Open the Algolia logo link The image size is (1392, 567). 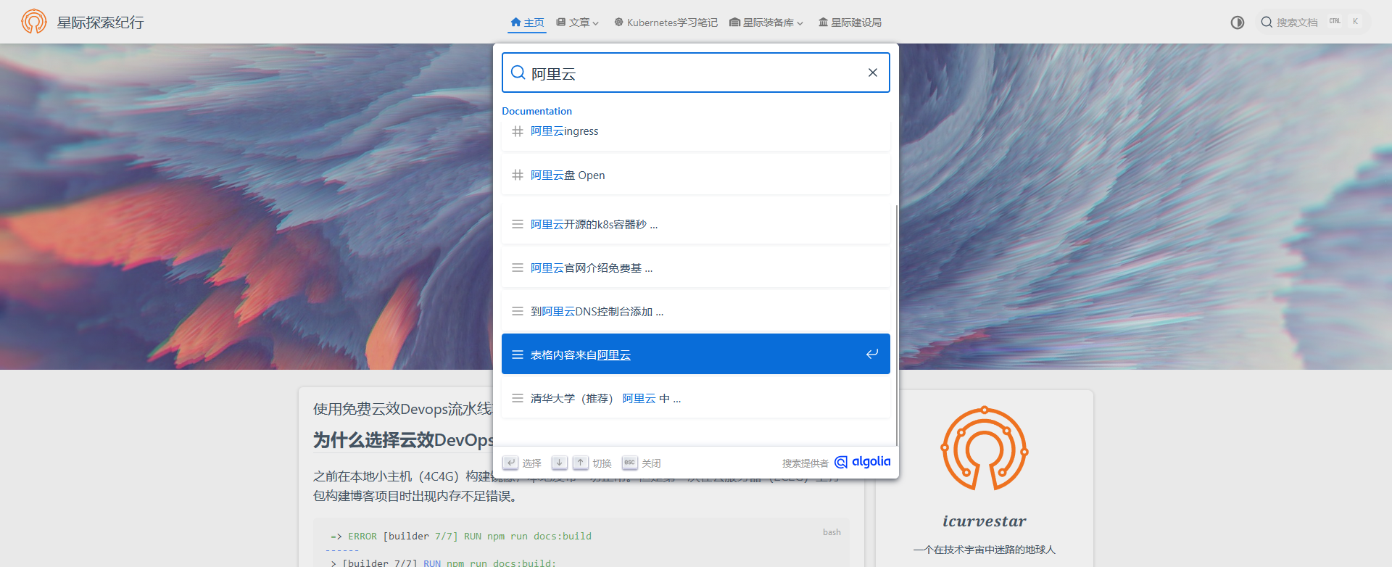[x=863, y=462]
